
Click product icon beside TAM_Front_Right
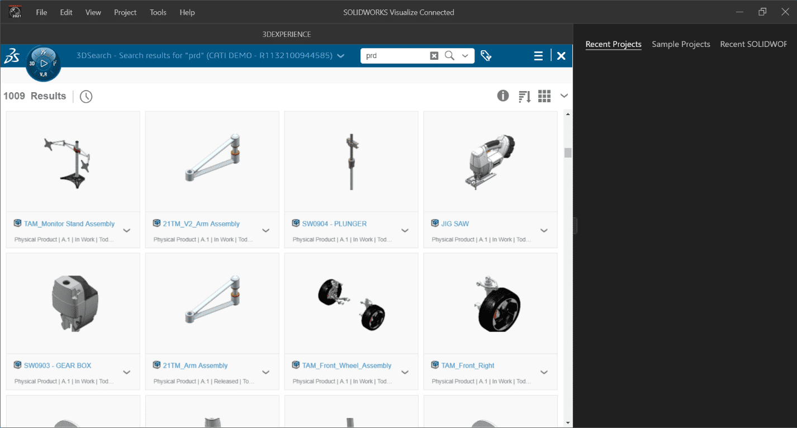click(x=435, y=365)
